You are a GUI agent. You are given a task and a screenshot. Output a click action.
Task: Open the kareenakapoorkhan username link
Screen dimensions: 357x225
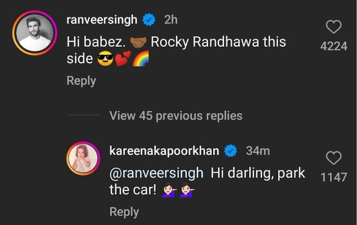point(164,151)
